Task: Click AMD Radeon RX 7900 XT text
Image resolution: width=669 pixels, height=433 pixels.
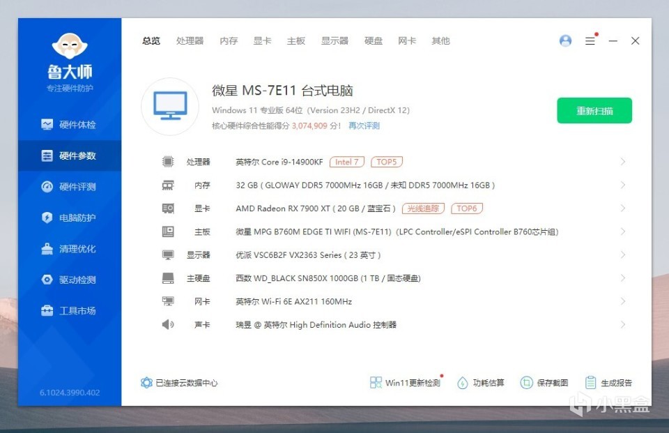Action: (x=316, y=208)
